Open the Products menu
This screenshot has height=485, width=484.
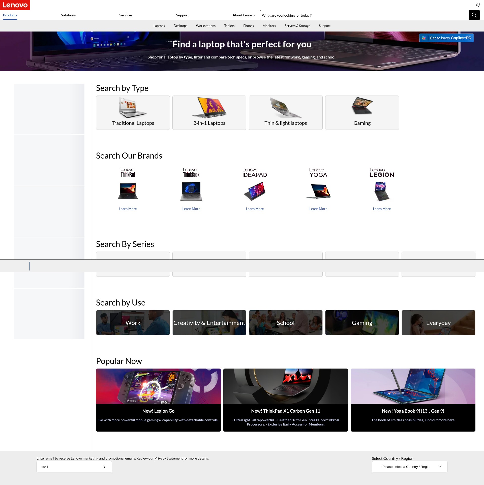[10, 15]
